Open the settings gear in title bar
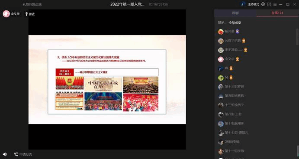The image size is (299, 159). [263, 4]
